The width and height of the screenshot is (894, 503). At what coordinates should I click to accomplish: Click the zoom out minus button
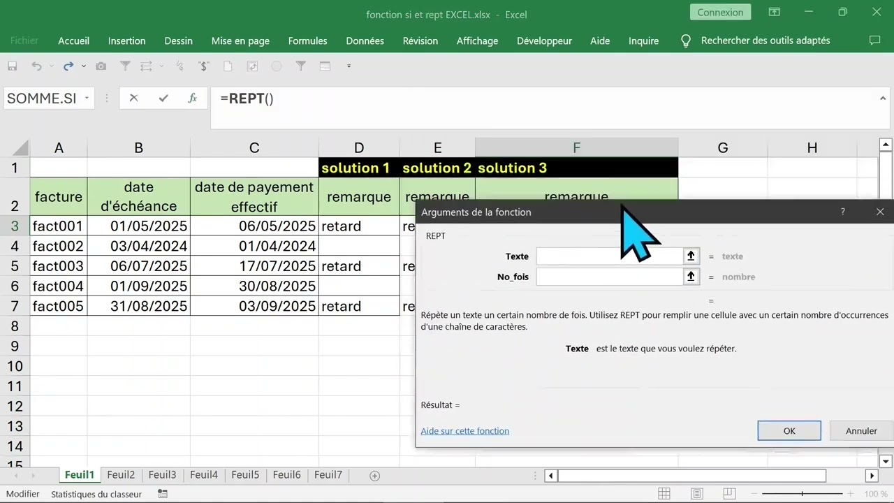pos(754,494)
